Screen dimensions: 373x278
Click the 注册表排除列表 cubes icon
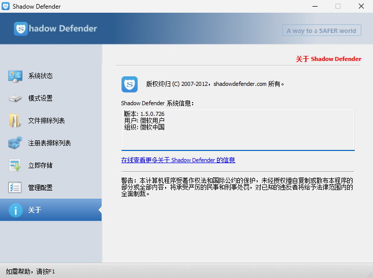pyautogui.click(x=15, y=143)
